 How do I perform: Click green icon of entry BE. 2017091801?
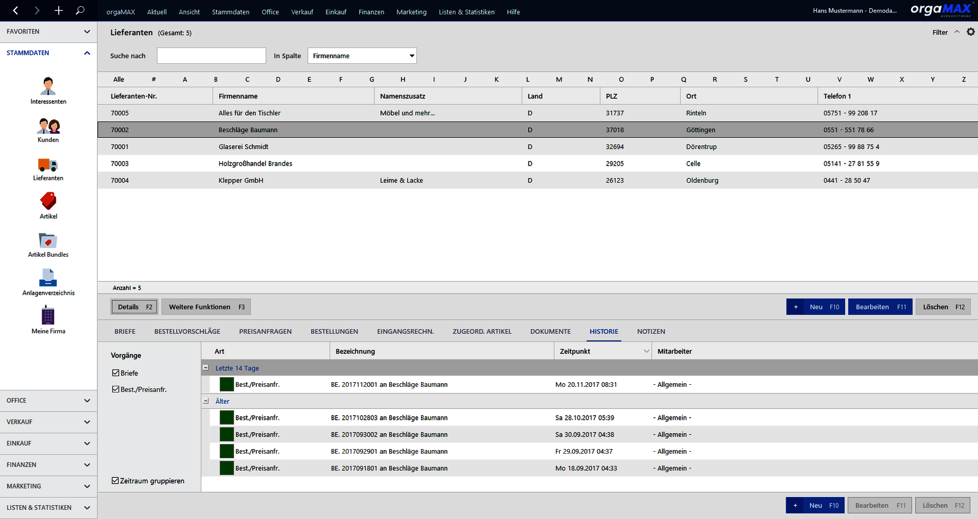click(226, 468)
